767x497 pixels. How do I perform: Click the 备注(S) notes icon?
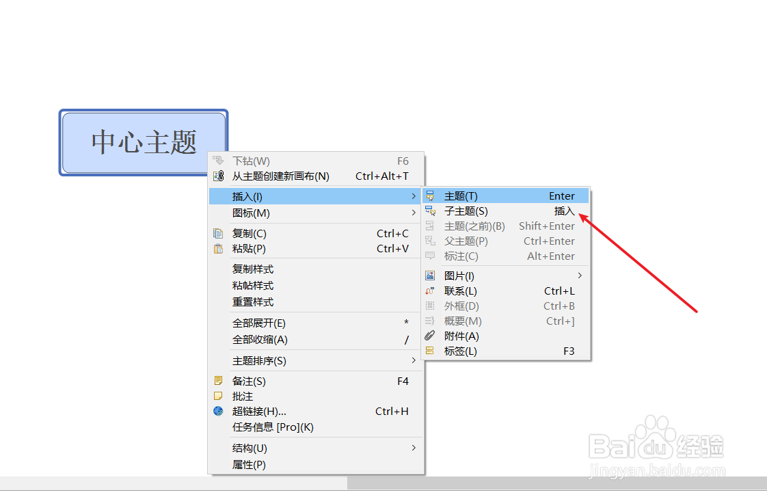pyautogui.click(x=218, y=381)
